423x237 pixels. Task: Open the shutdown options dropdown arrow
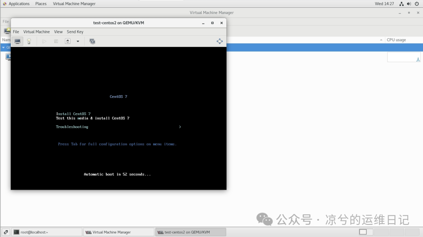(x=78, y=41)
